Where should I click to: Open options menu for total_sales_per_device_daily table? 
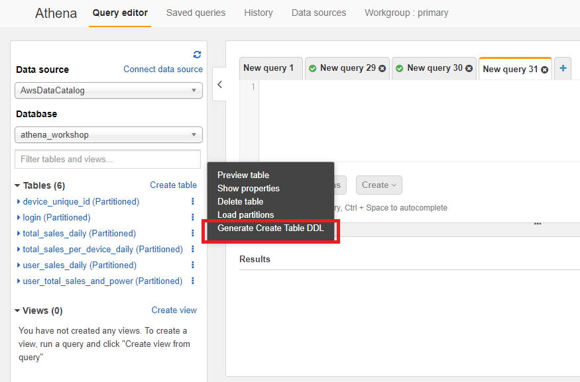tap(193, 249)
